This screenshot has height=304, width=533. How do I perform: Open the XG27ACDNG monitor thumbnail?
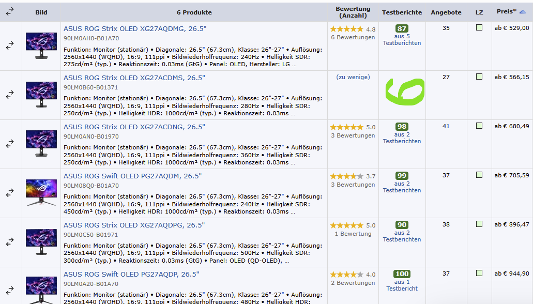41,144
